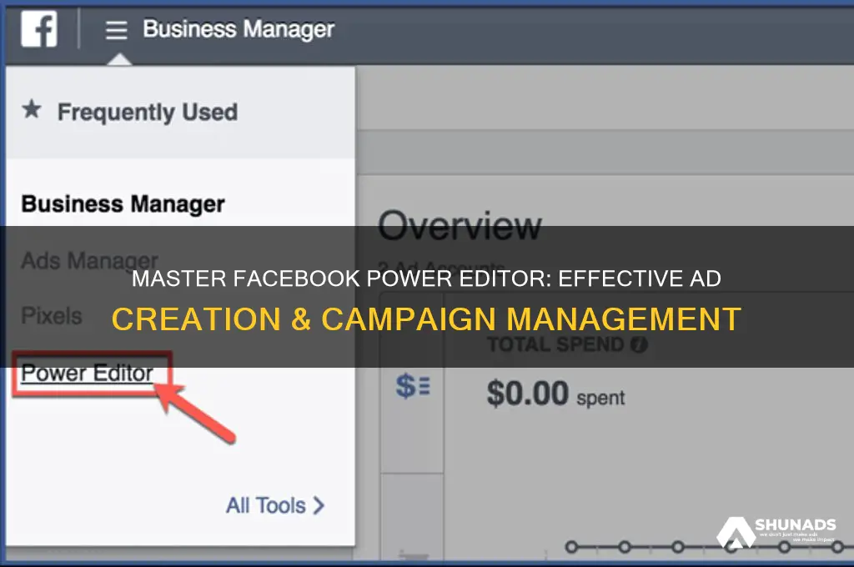Click the Frequently Used star icon

pyautogui.click(x=32, y=109)
